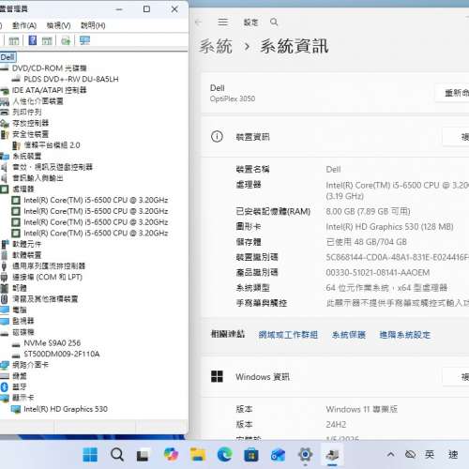The height and width of the screenshot is (469, 469).
Task: Click the Windows logo beside Windows 資訊
Action: pyautogui.click(x=217, y=376)
